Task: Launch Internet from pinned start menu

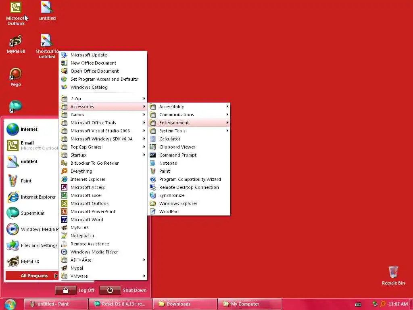Action: tap(31, 129)
